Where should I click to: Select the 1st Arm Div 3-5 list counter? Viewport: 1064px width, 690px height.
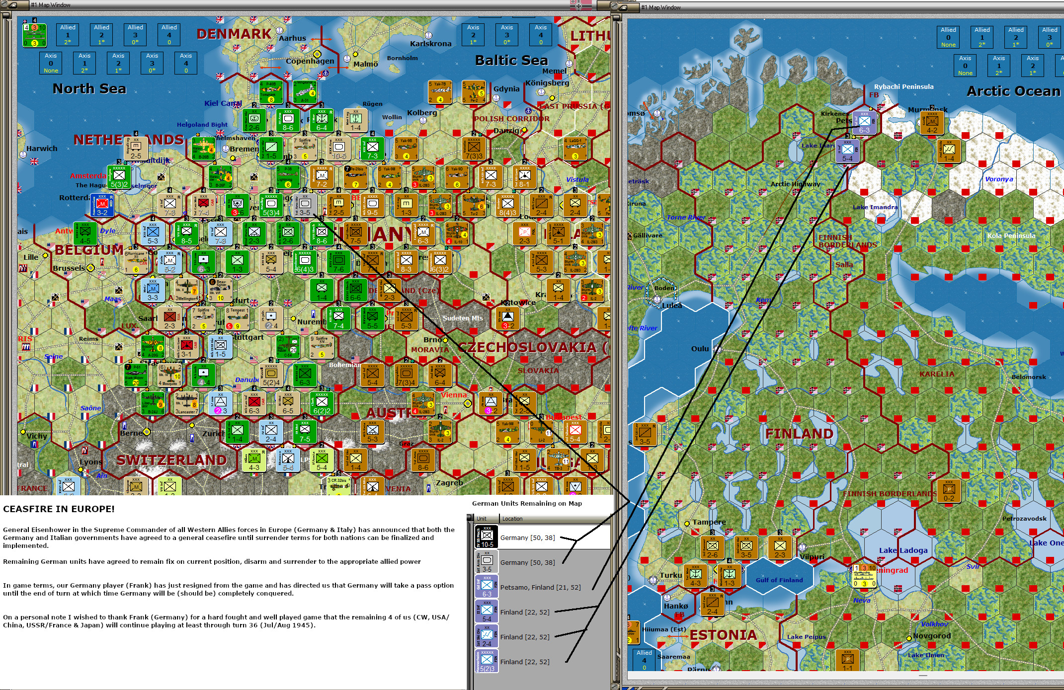click(487, 562)
